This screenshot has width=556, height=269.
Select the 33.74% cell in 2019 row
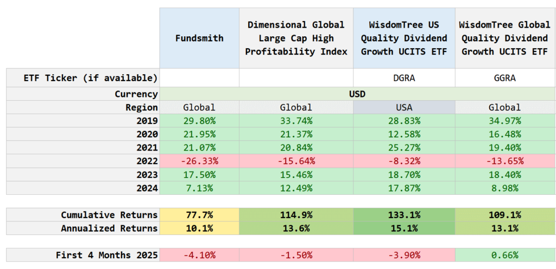pos(296,121)
